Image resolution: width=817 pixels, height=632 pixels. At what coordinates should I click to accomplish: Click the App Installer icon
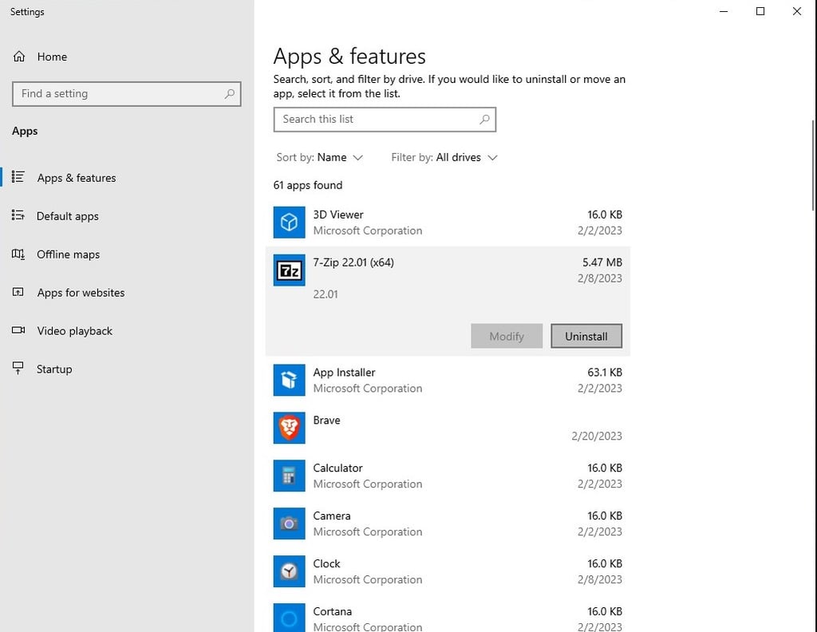pos(289,381)
